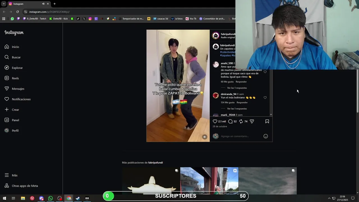Open DettoRB - Kick bookmark

click(x=58, y=19)
